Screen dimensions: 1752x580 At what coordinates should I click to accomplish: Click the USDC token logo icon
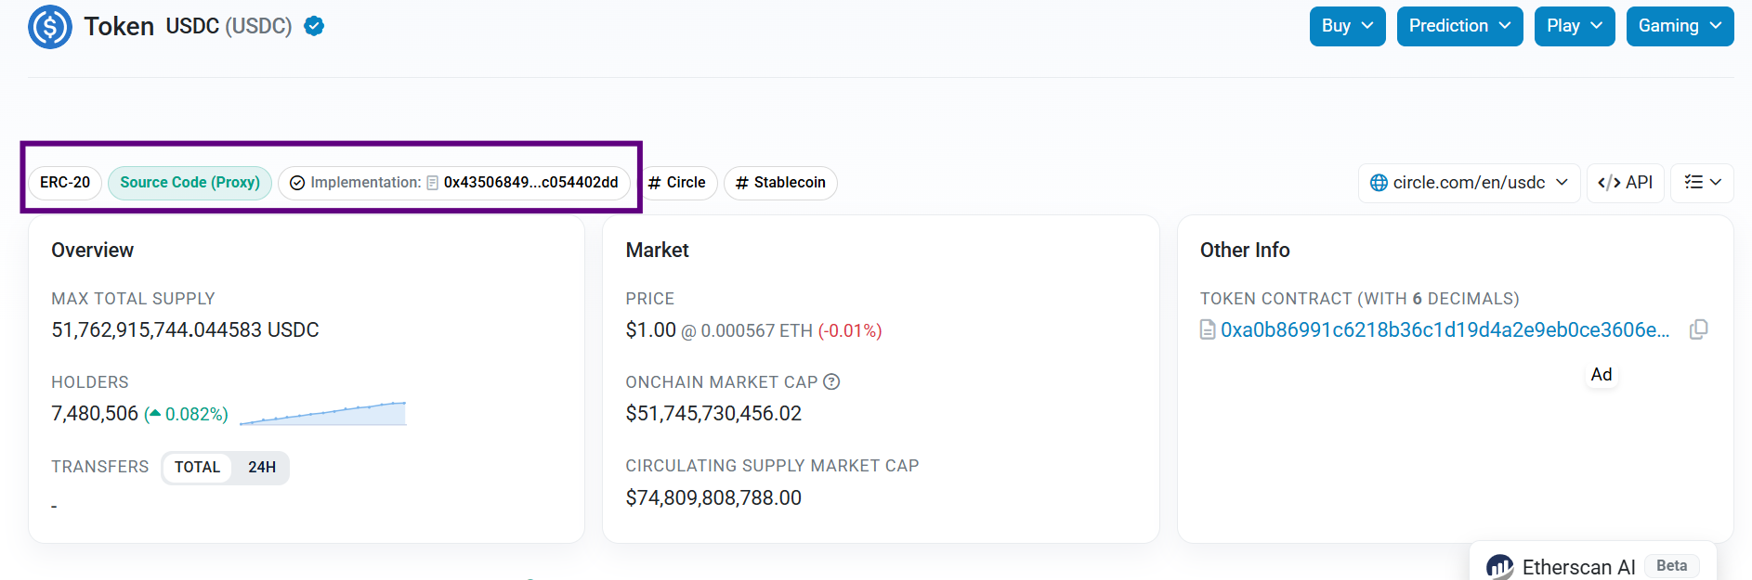(50, 27)
